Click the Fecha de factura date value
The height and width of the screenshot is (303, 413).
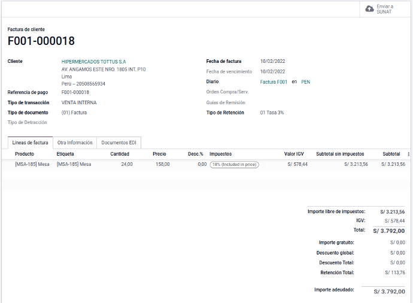coord(272,62)
